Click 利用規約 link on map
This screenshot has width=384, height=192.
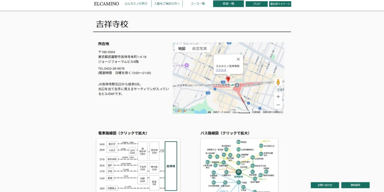click(256, 112)
